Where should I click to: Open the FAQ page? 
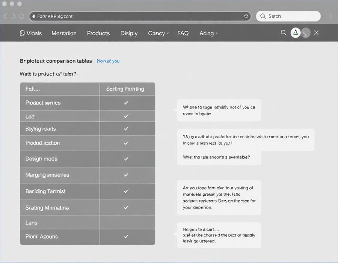coord(183,33)
